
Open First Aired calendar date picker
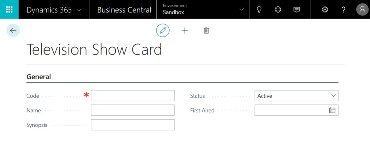pyautogui.click(x=332, y=110)
